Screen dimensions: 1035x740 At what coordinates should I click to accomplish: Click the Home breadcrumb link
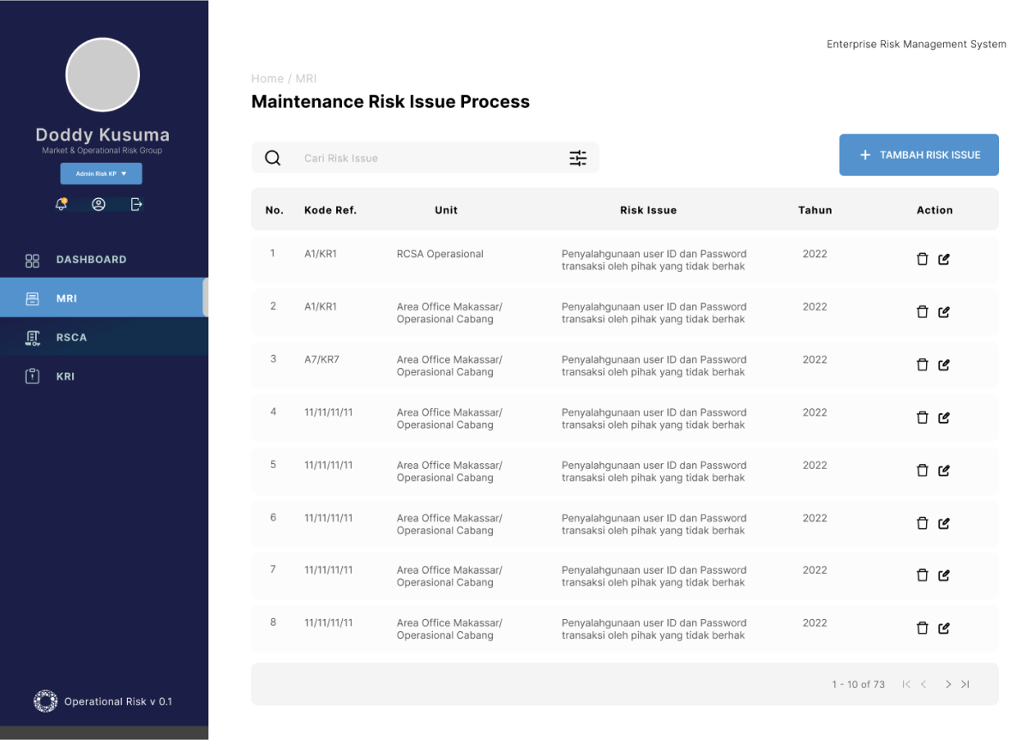point(267,79)
